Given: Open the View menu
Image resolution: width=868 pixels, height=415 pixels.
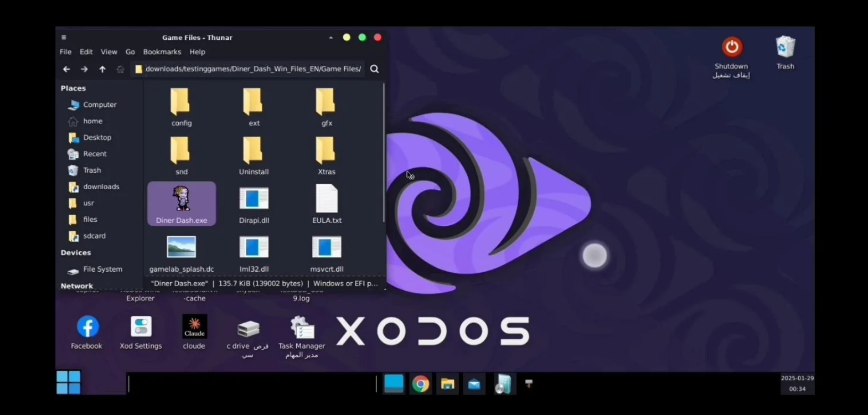Looking at the screenshot, I should point(108,52).
